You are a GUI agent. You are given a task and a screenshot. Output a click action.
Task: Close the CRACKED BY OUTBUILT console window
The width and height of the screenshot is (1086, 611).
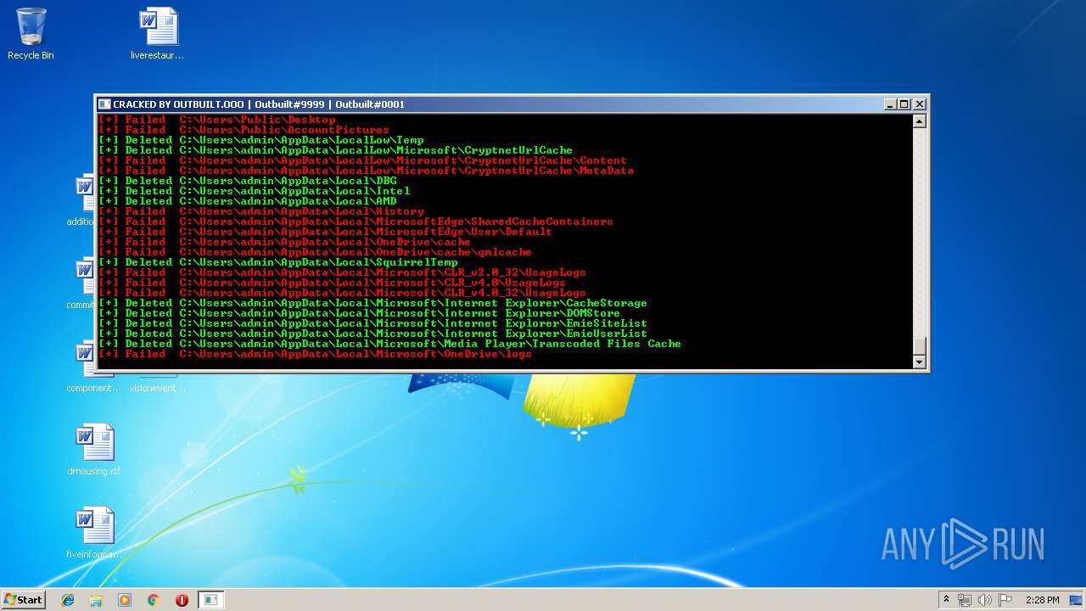919,104
